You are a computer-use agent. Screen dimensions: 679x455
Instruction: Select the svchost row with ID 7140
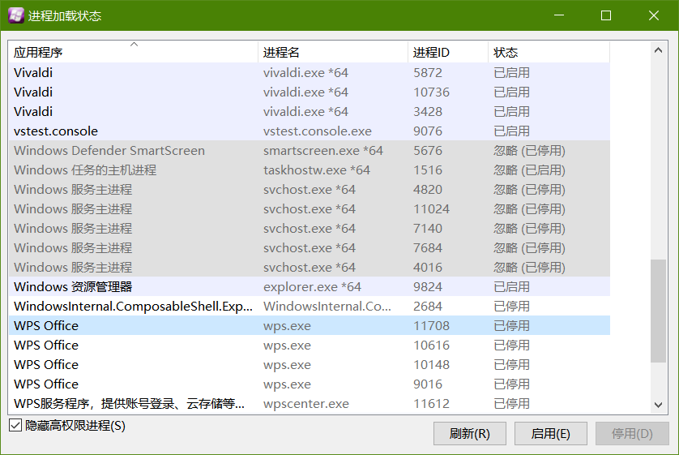tap(310, 229)
